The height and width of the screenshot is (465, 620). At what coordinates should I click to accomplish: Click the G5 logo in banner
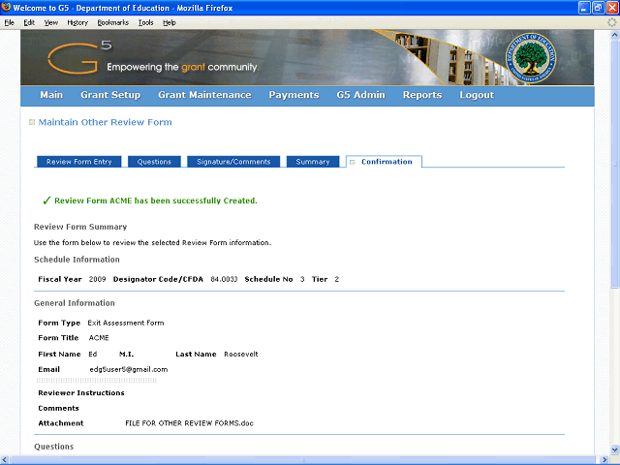[79, 58]
